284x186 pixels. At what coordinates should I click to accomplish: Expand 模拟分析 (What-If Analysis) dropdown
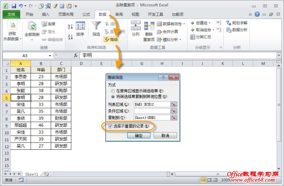click(180, 40)
